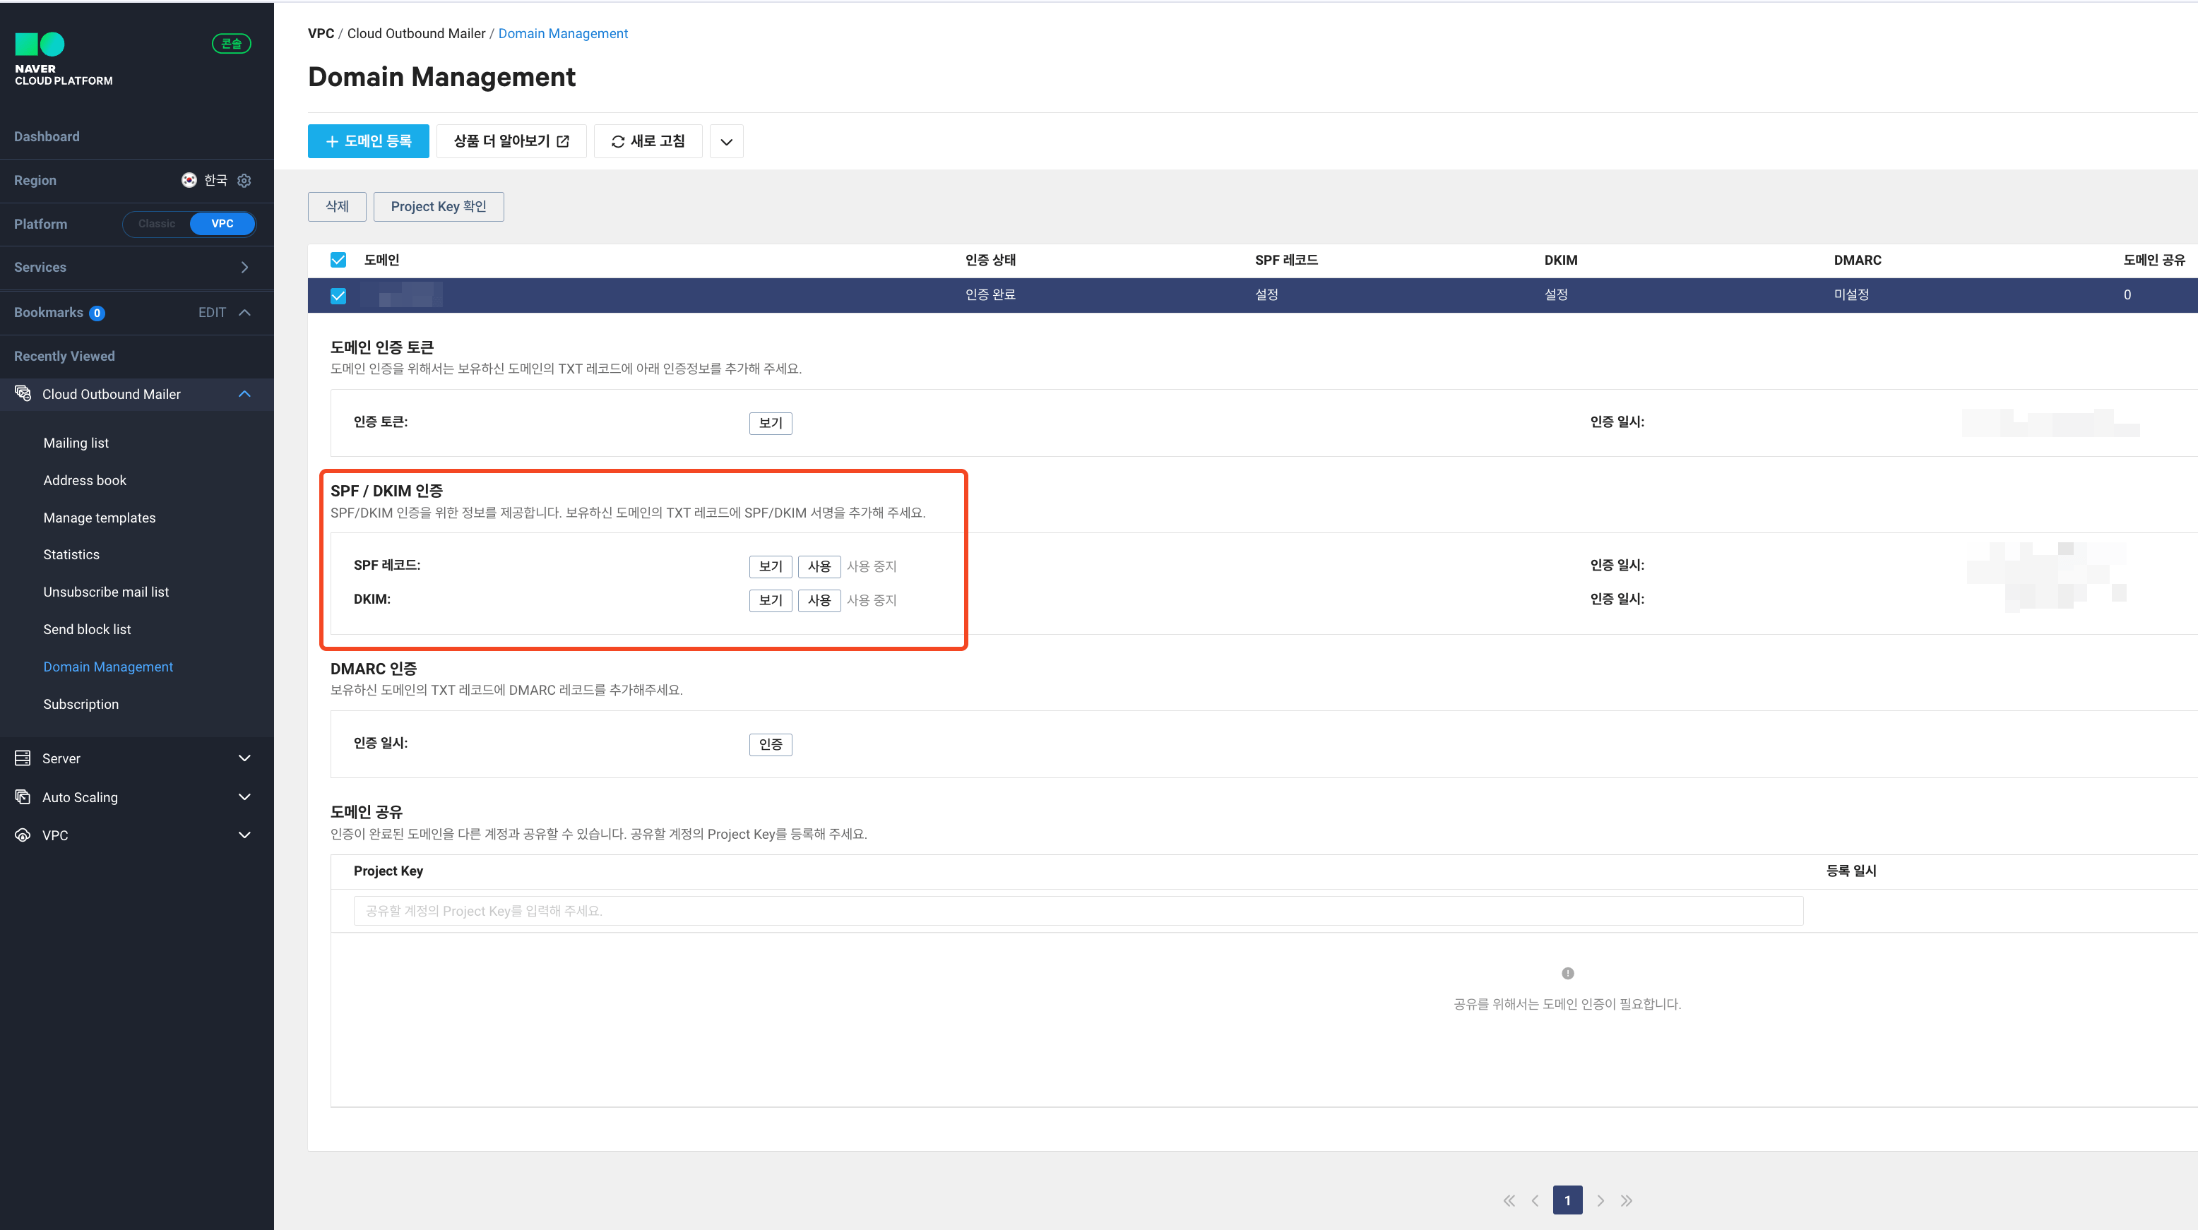
Task: Go to the first pagination page
Action: (x=1509, y=1200)
